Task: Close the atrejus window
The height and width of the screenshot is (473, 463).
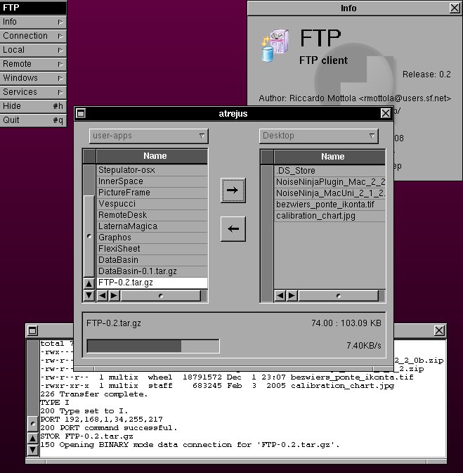Action: [x=386, y=113]
